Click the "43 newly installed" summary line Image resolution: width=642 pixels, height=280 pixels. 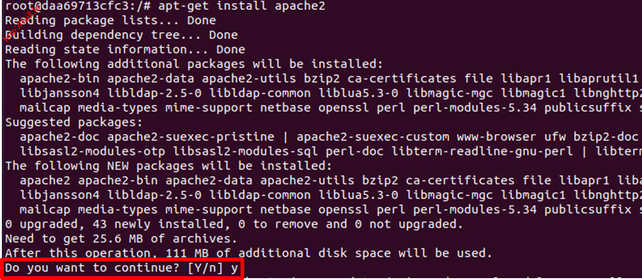click(x=234, y=224)
